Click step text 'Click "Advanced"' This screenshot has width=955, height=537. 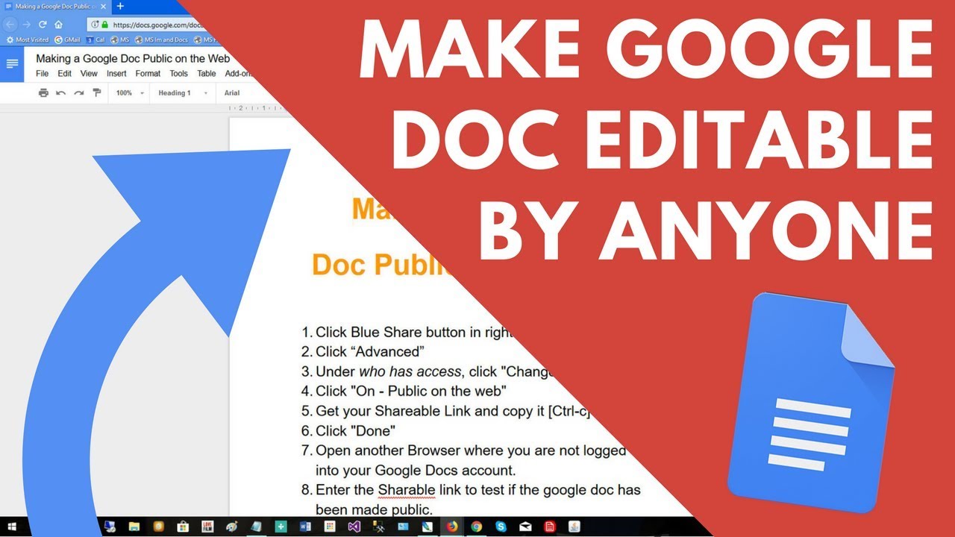pyautogui.click(x=370, y=351)
